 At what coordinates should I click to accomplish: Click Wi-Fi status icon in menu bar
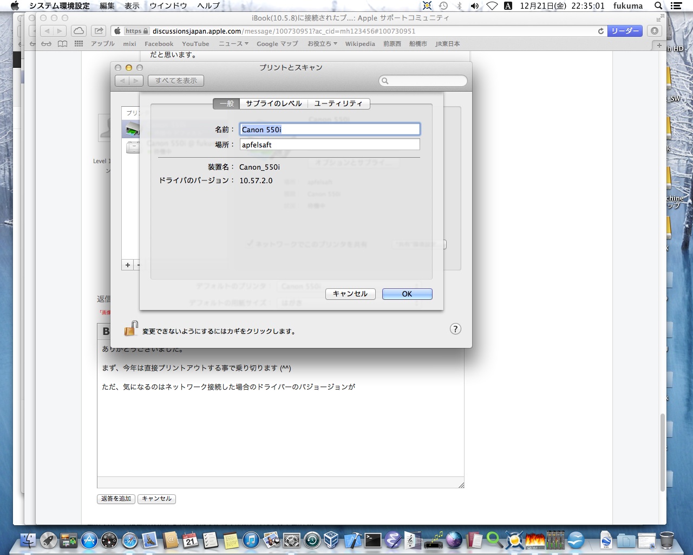pyautogui.click(x=492, y=6)
